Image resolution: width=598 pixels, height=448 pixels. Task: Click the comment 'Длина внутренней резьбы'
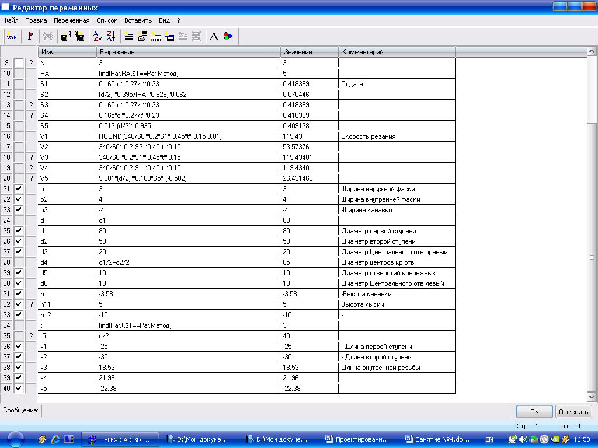(x=381, y=367)
